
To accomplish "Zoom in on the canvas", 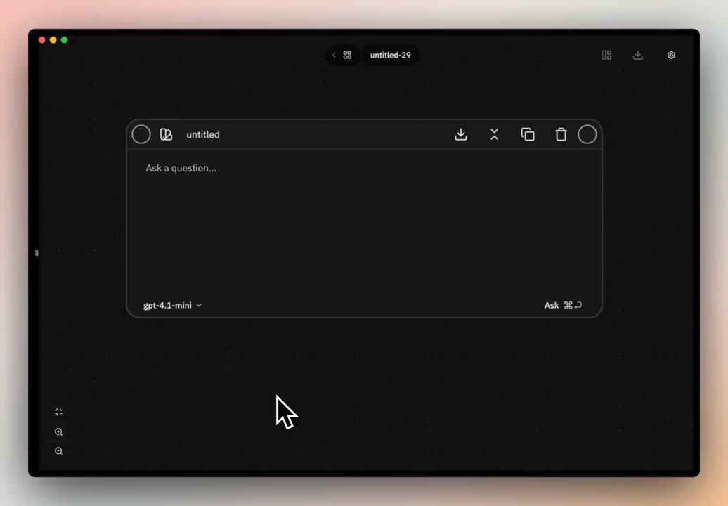I will point(59,432).
